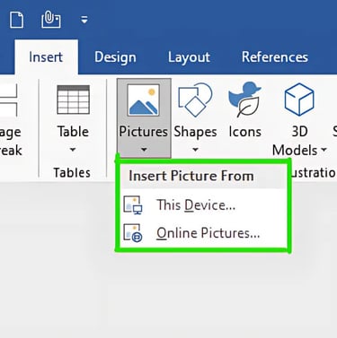
Task: Open the Shapes gallery icon
Action: [195, 100]
